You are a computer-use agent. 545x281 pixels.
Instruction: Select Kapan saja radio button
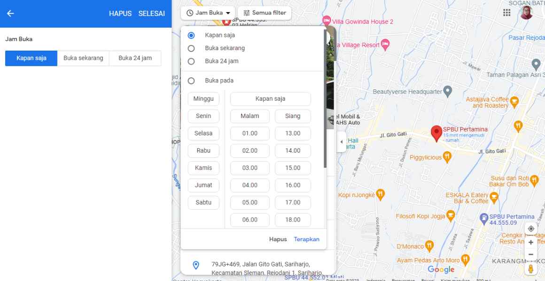191,35
